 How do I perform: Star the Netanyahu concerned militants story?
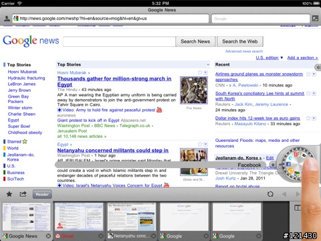200,144
